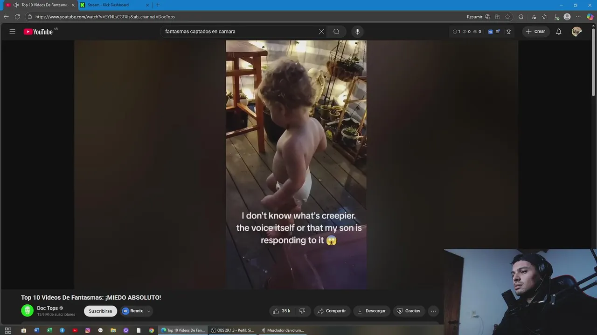Like the video with thumbs up

282,311
